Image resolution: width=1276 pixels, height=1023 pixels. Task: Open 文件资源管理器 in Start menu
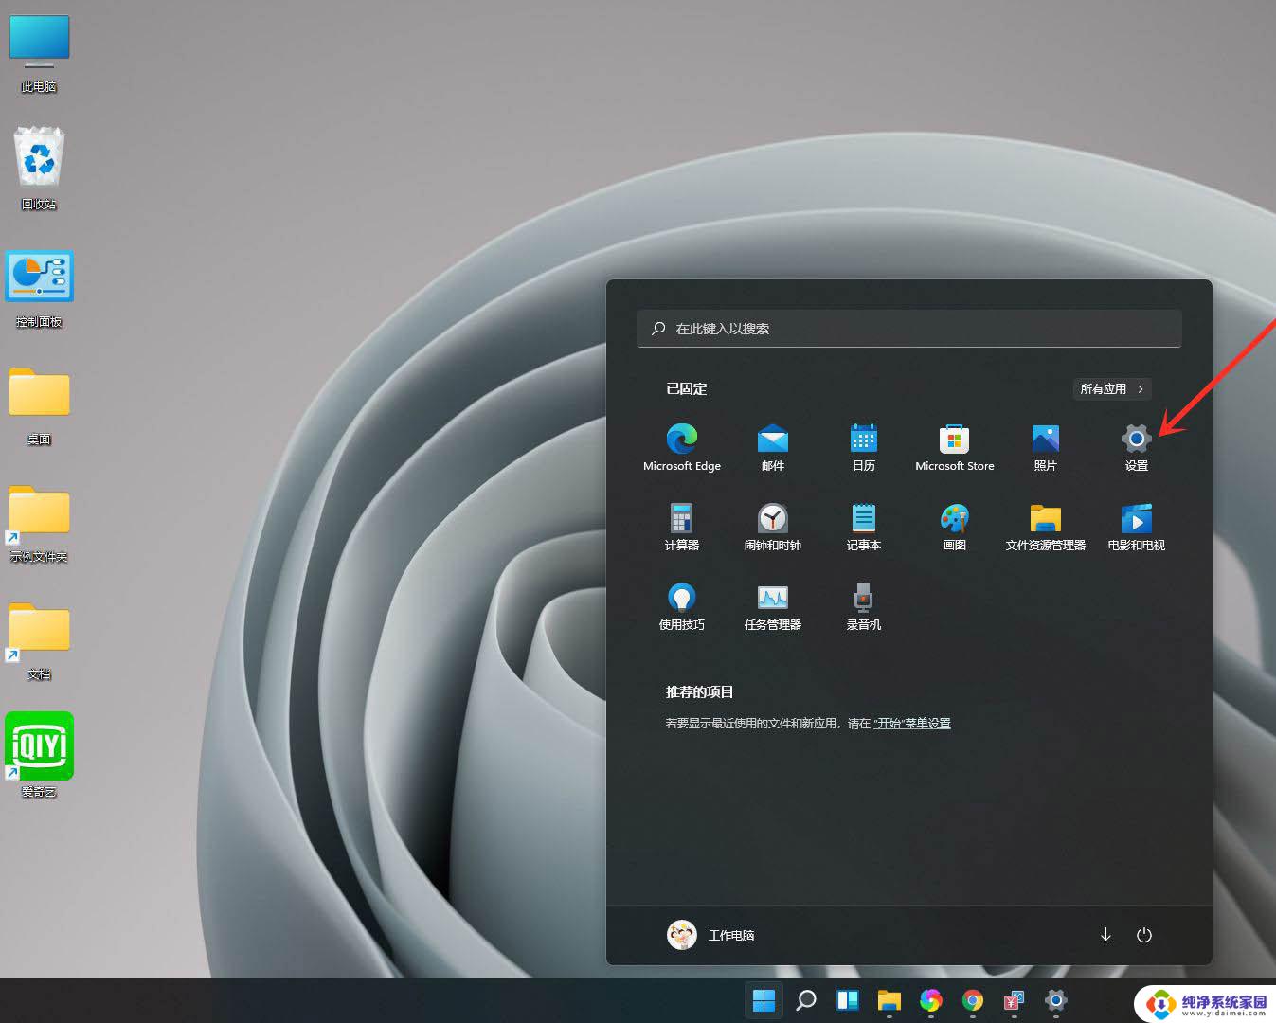(x=1046, y=527)
